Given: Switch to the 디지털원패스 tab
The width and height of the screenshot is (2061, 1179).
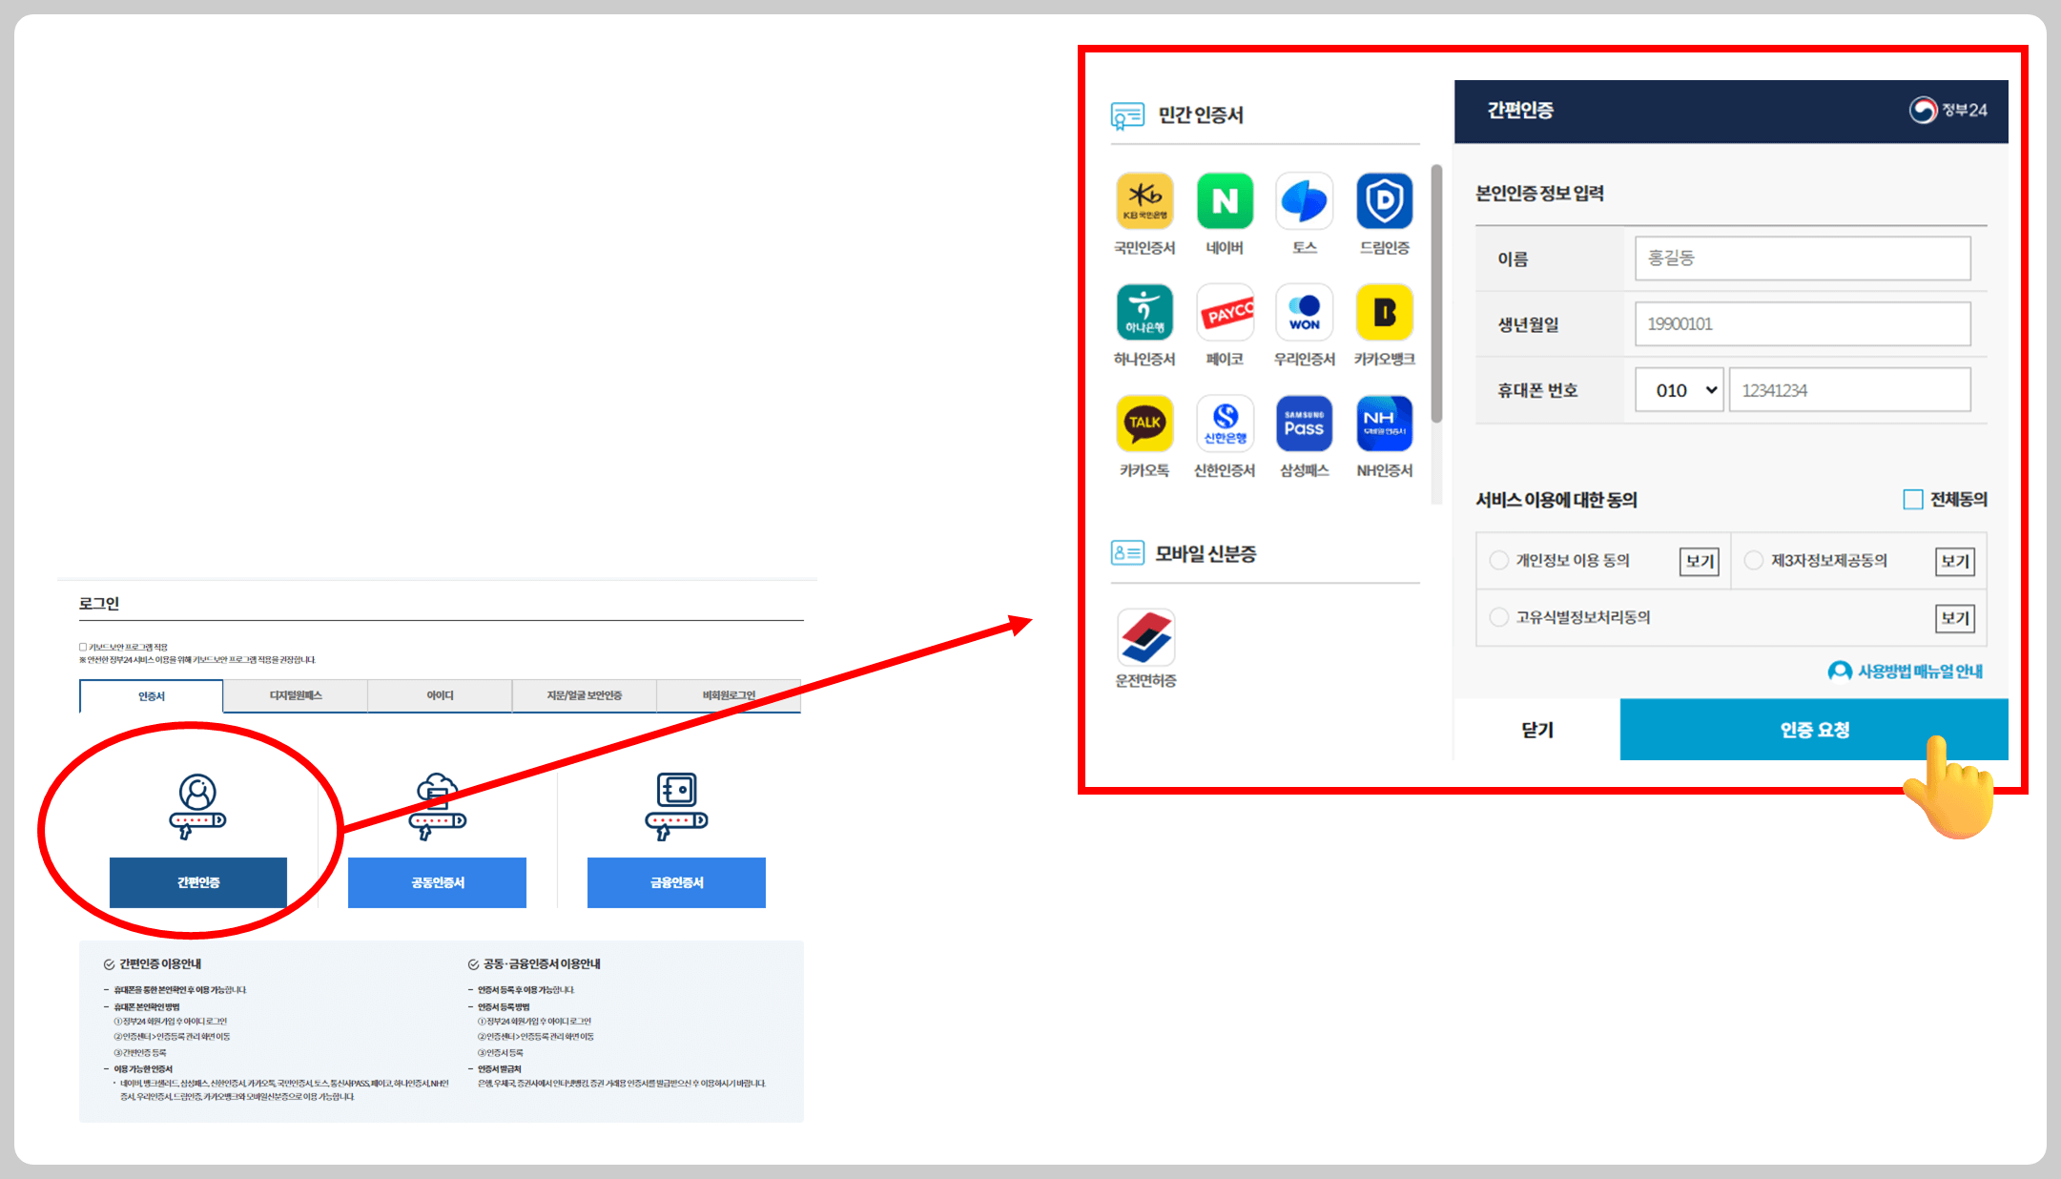Looking at the screenshot, I should click(296, 696).
